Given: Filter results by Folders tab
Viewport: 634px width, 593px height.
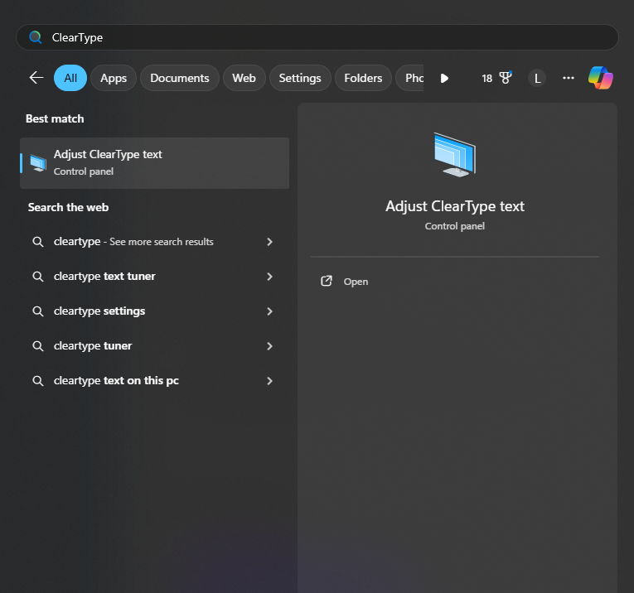Looking at the screenshot, I should [x=363, y=78].
